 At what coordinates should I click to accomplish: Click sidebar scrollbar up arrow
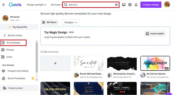click(37, 41)
